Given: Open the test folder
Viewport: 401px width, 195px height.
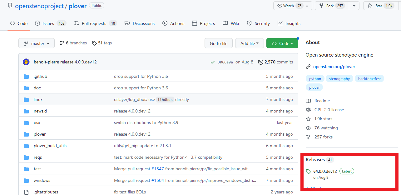Looking at the screenshot, I should click(37, 169).
